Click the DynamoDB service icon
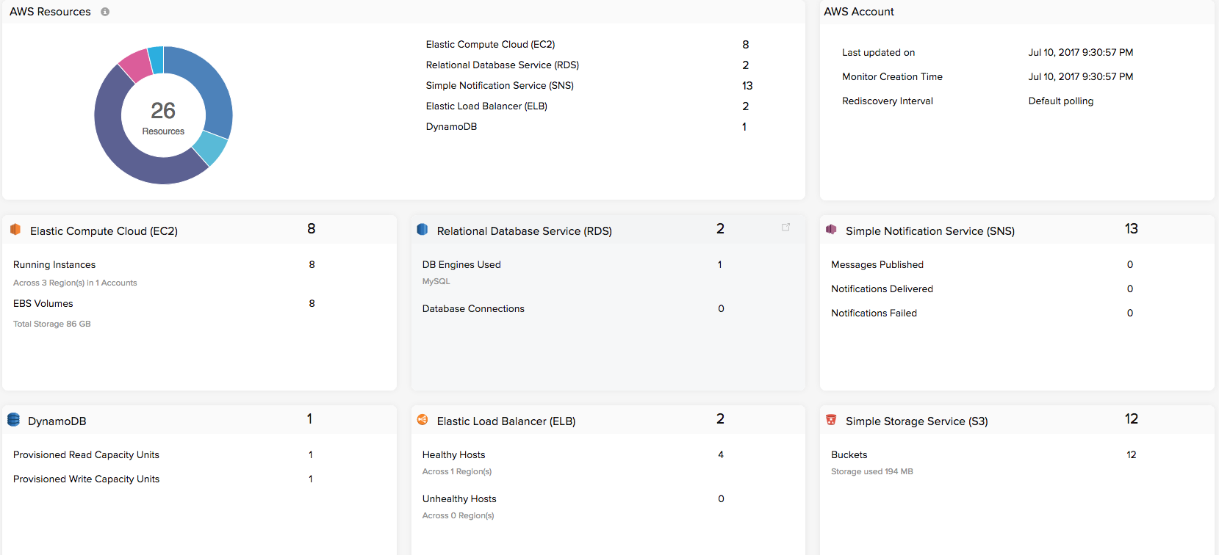This screenshot has height=555, width=1219. (x=14, y=419)
